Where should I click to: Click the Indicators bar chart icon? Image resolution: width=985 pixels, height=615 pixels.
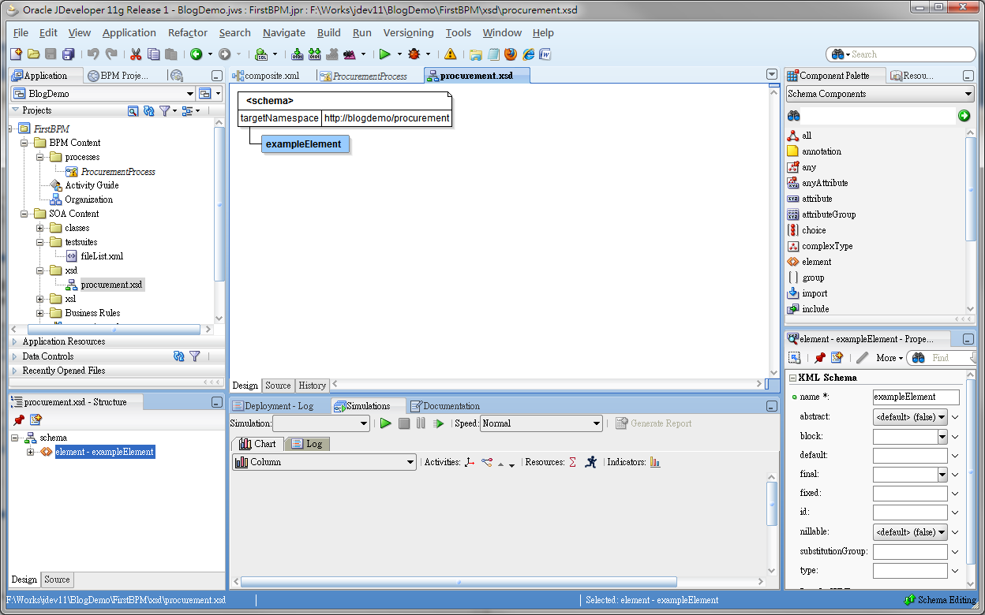click(655, 462)
